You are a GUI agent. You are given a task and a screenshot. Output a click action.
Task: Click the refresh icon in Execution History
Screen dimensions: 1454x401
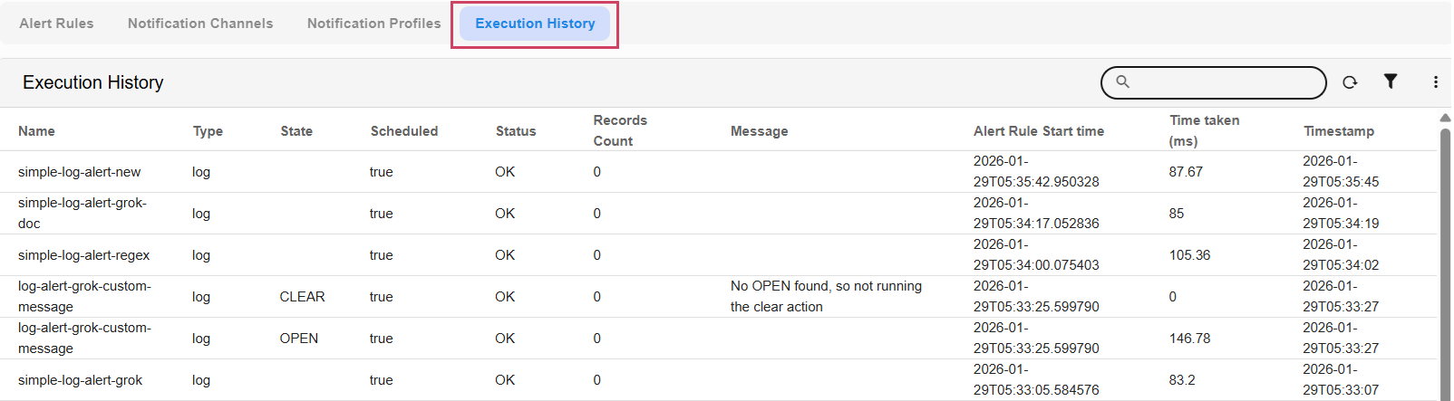(1350, 82)
